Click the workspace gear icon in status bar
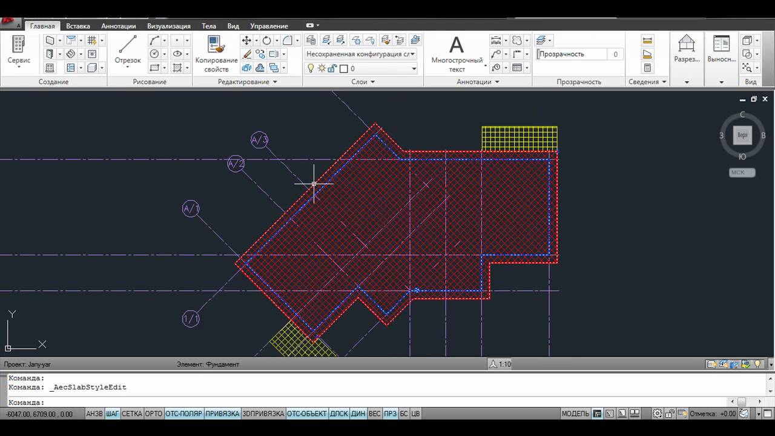Image resolution: width=775 pixels, height=436 pixels. point(657,414)
